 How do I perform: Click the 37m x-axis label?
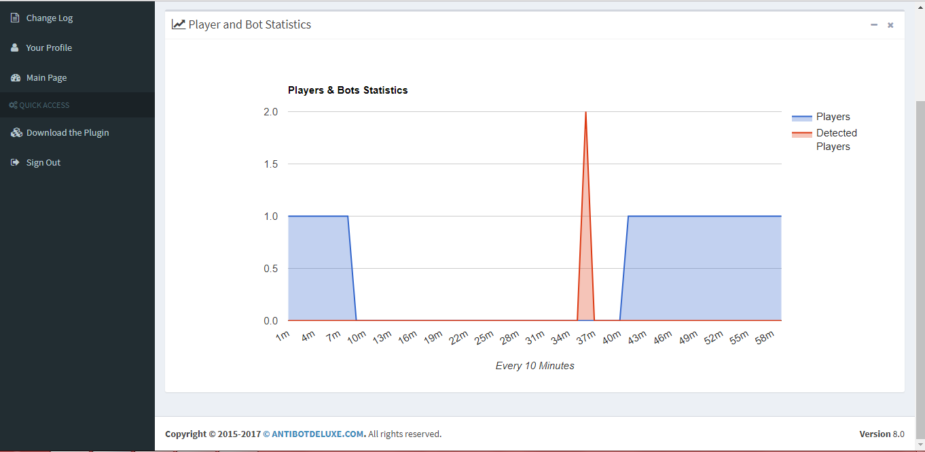(x=585, y=337)
